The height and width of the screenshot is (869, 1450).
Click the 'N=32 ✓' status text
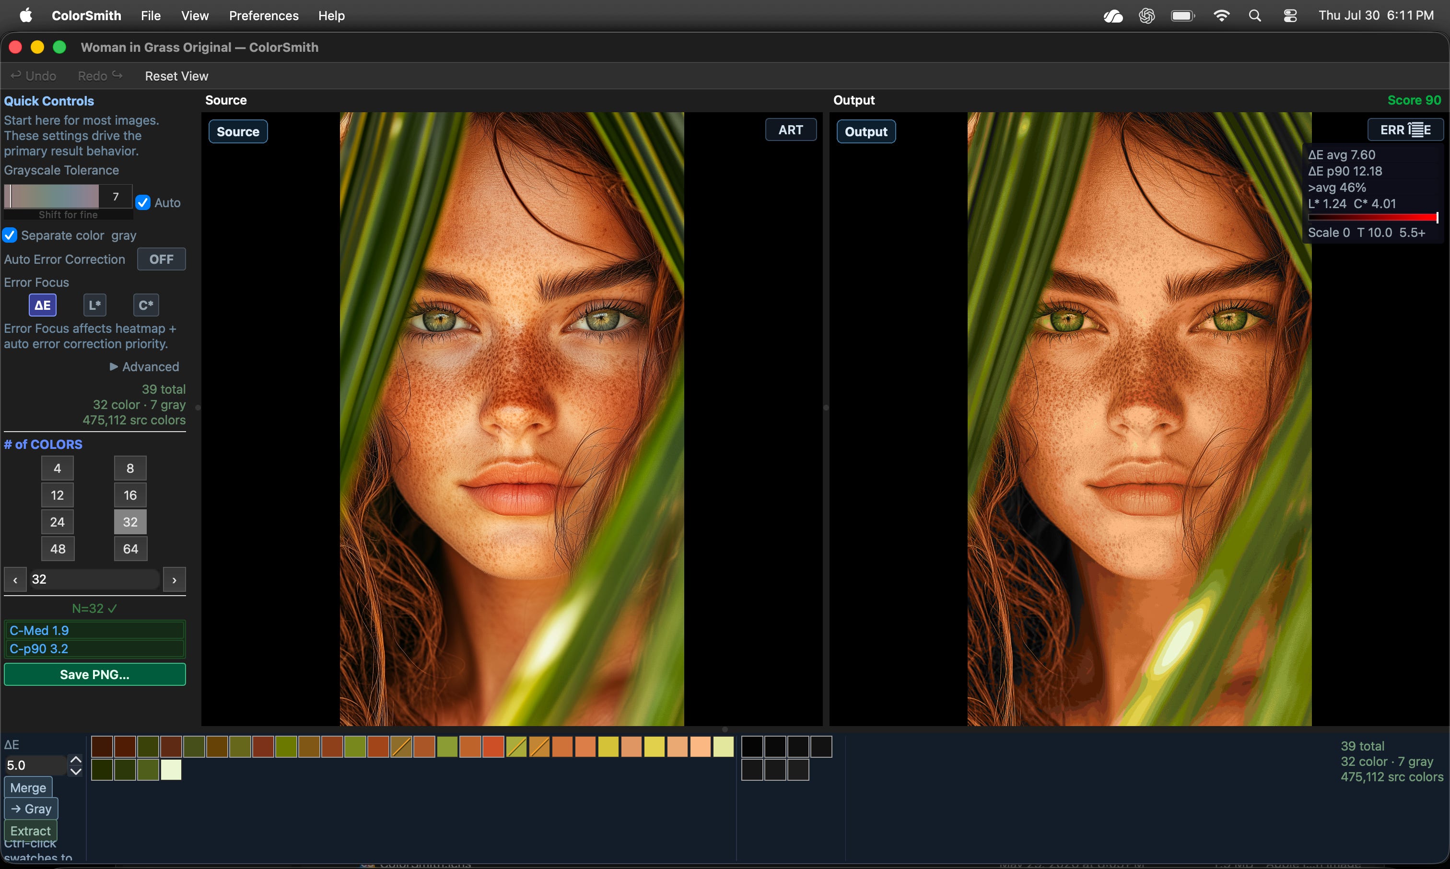[x=95, y=609]
